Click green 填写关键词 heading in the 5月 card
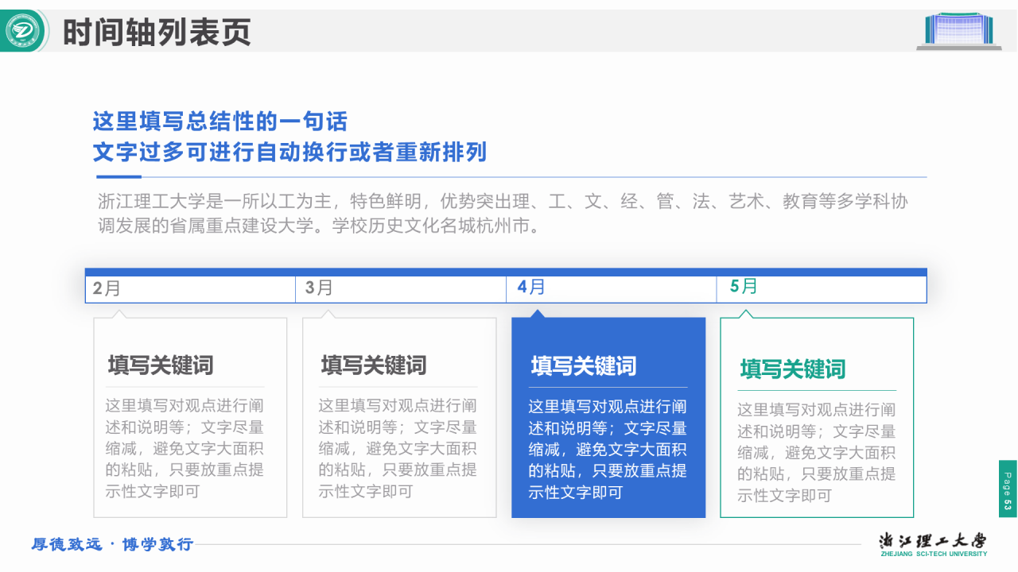This screenshot has height=572, width=1018. (x=793, y=369)
